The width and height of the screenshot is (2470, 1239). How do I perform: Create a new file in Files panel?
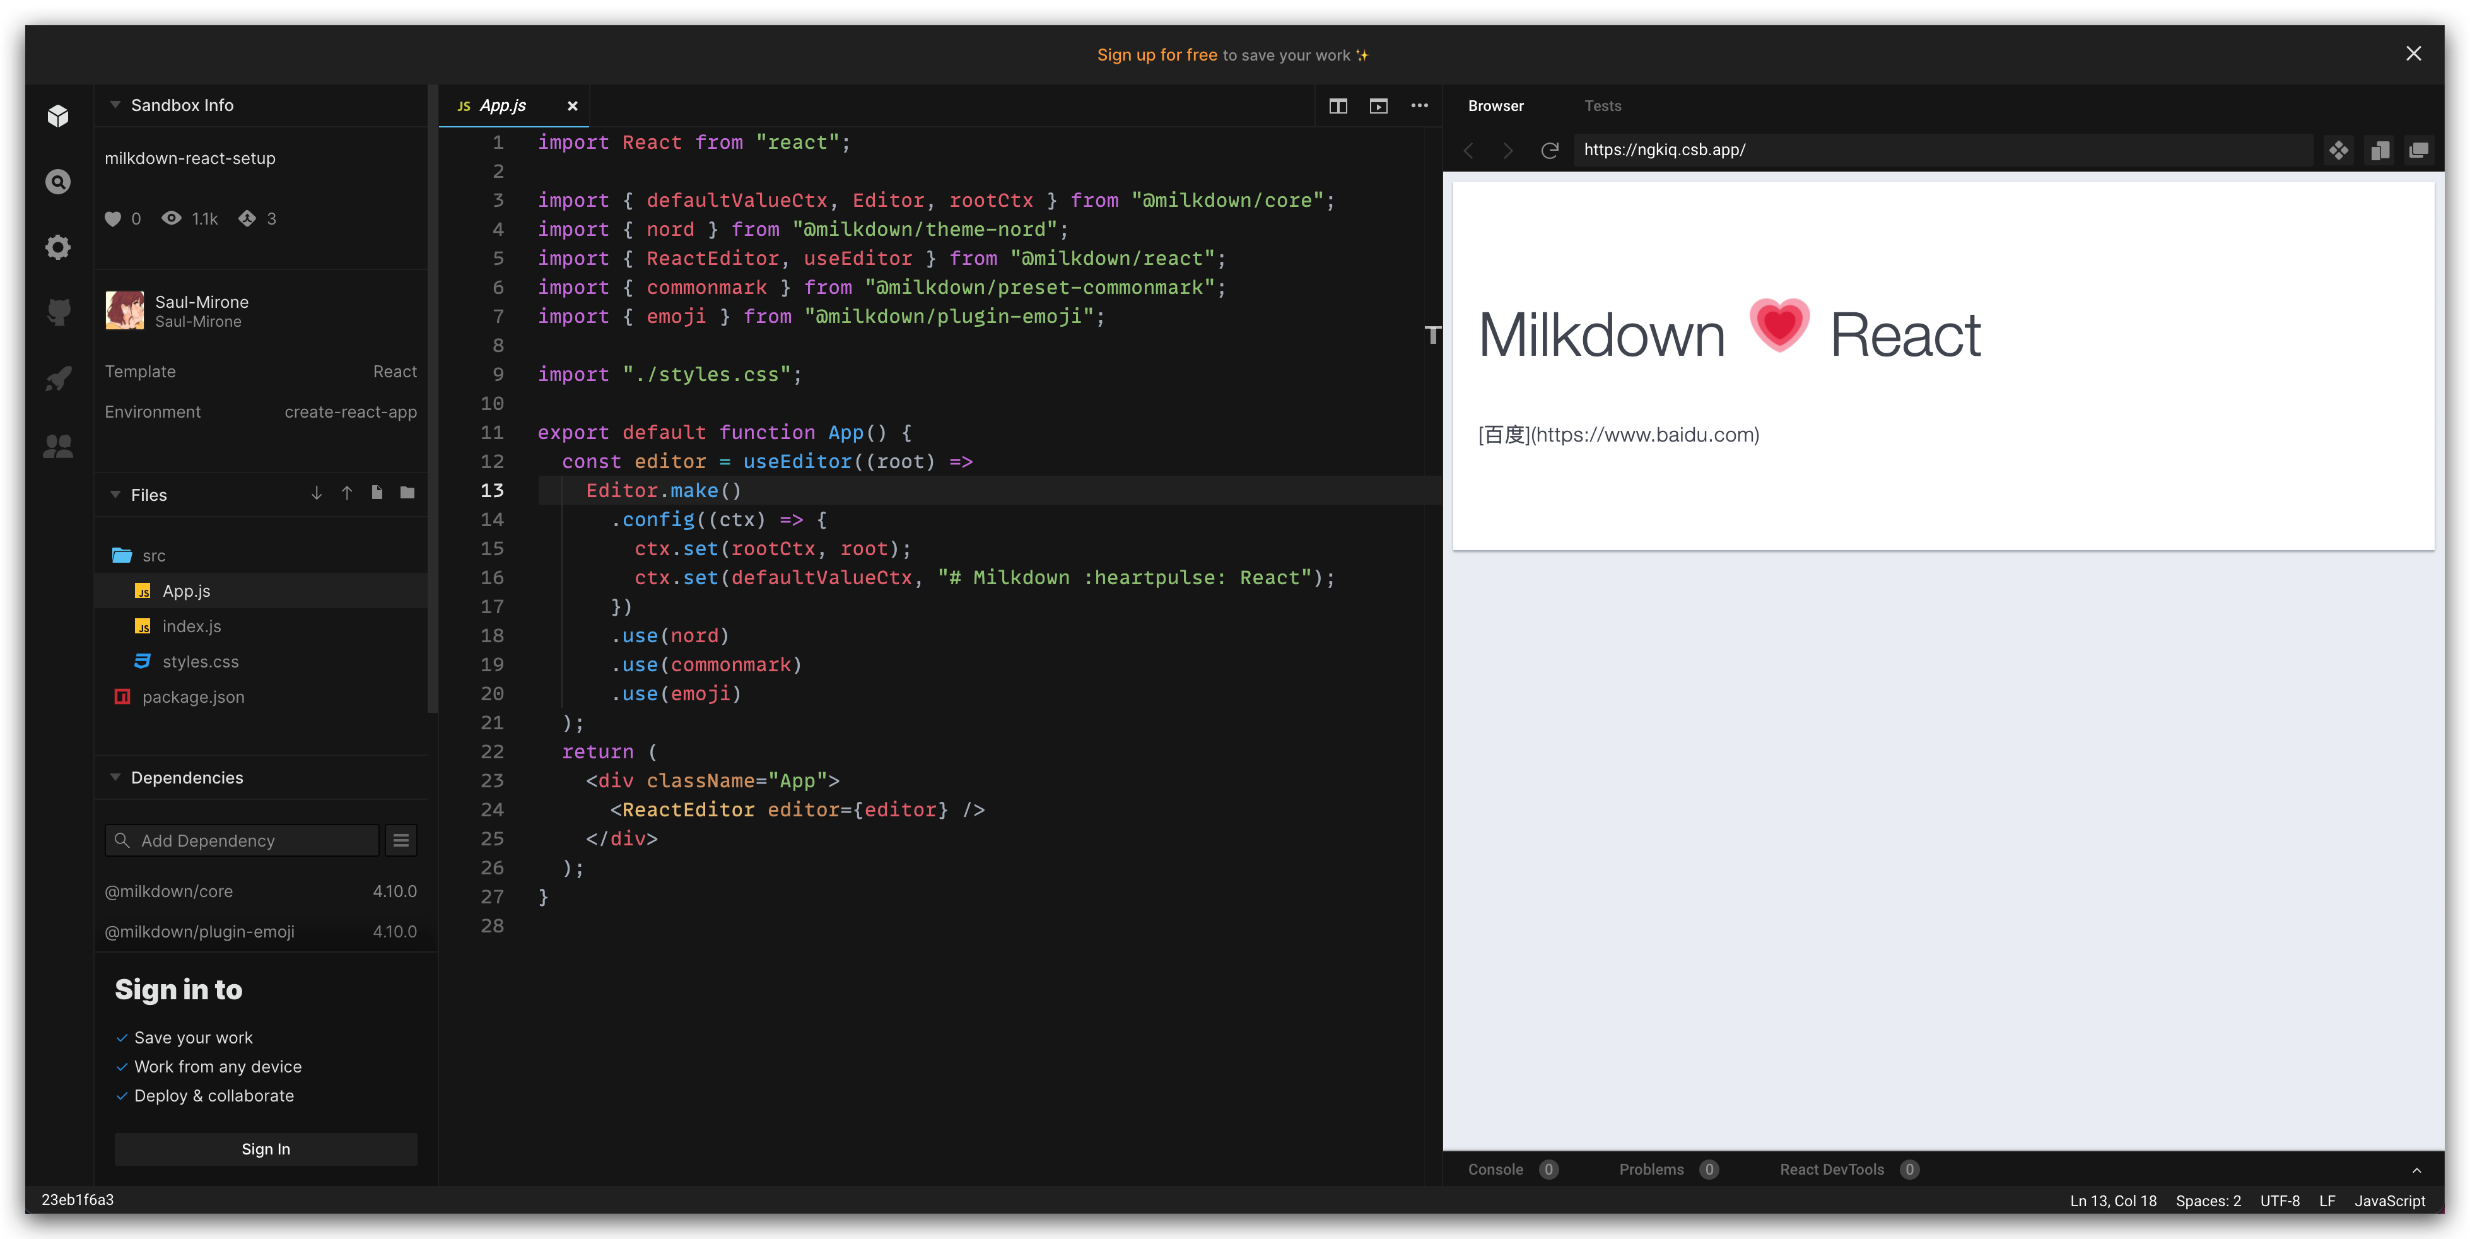tap(376, 493)
